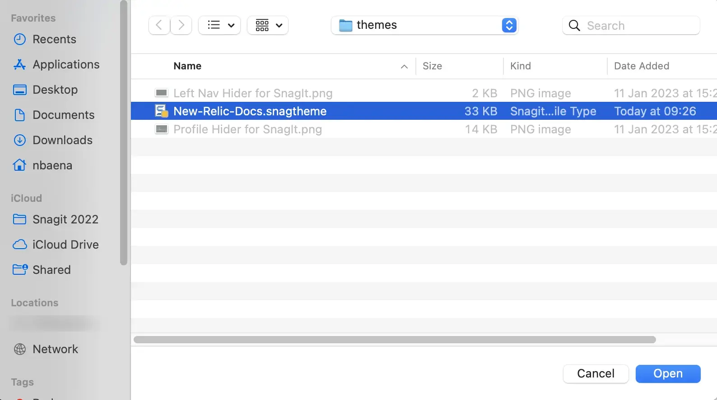Open Recents in the sidebar

click(x=54, y=40)
